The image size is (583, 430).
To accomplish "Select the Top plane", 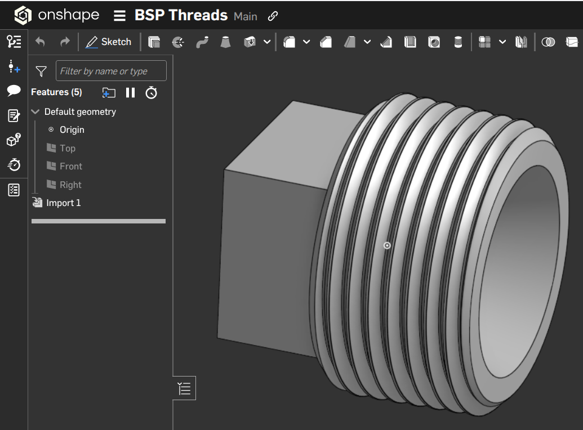I will click(x=67, y=148).
